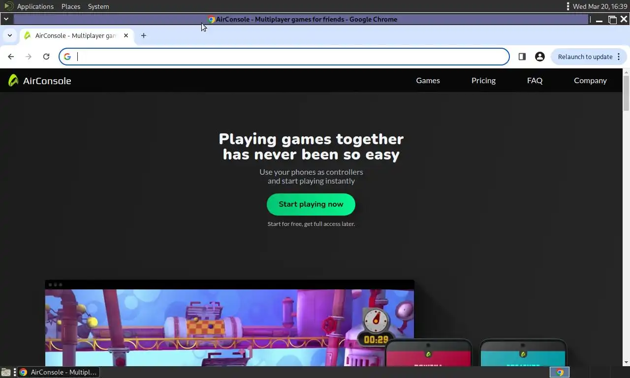Click the Show Desktop icon in bottom panel
Image resolution: width=630 pixels, height=378 pixels.
6,372
